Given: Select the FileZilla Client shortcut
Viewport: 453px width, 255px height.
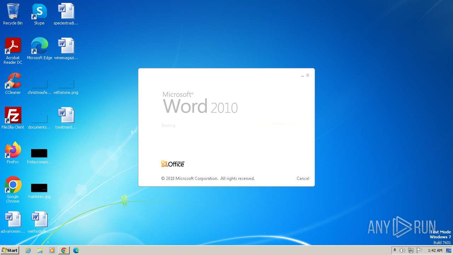Looking at the screenshot, I should 13,118.
